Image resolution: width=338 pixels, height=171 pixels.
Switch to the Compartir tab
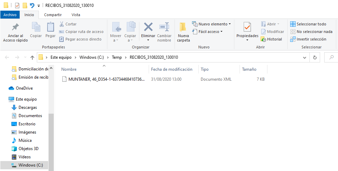tap(53, 15)
